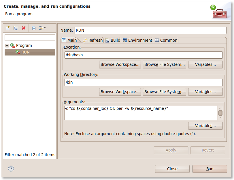Image resolution: width=234 pixels, height=180 pixels.
Task: Click the Name text field
Action: 150,30
